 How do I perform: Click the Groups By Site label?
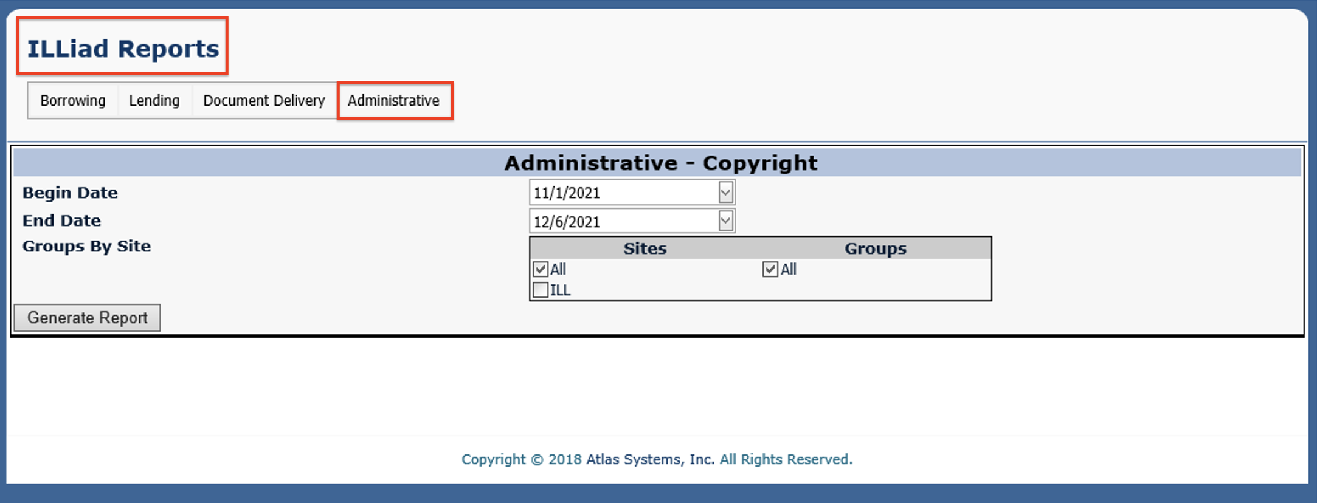(x=86, y=246)
